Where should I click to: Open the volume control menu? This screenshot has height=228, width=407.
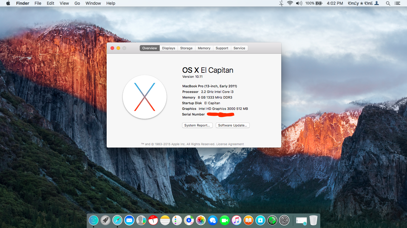click(x=299, y=3)
